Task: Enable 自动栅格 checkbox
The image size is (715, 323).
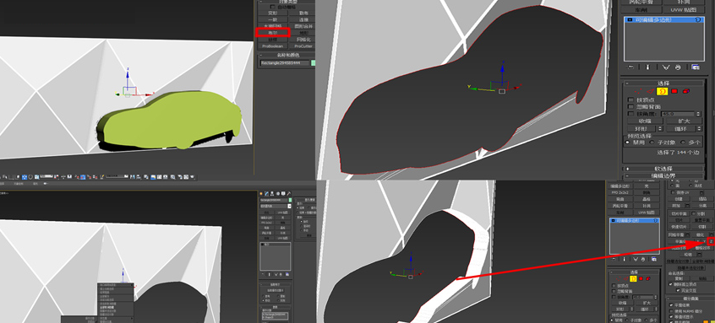Action: (x=273, y=7)
